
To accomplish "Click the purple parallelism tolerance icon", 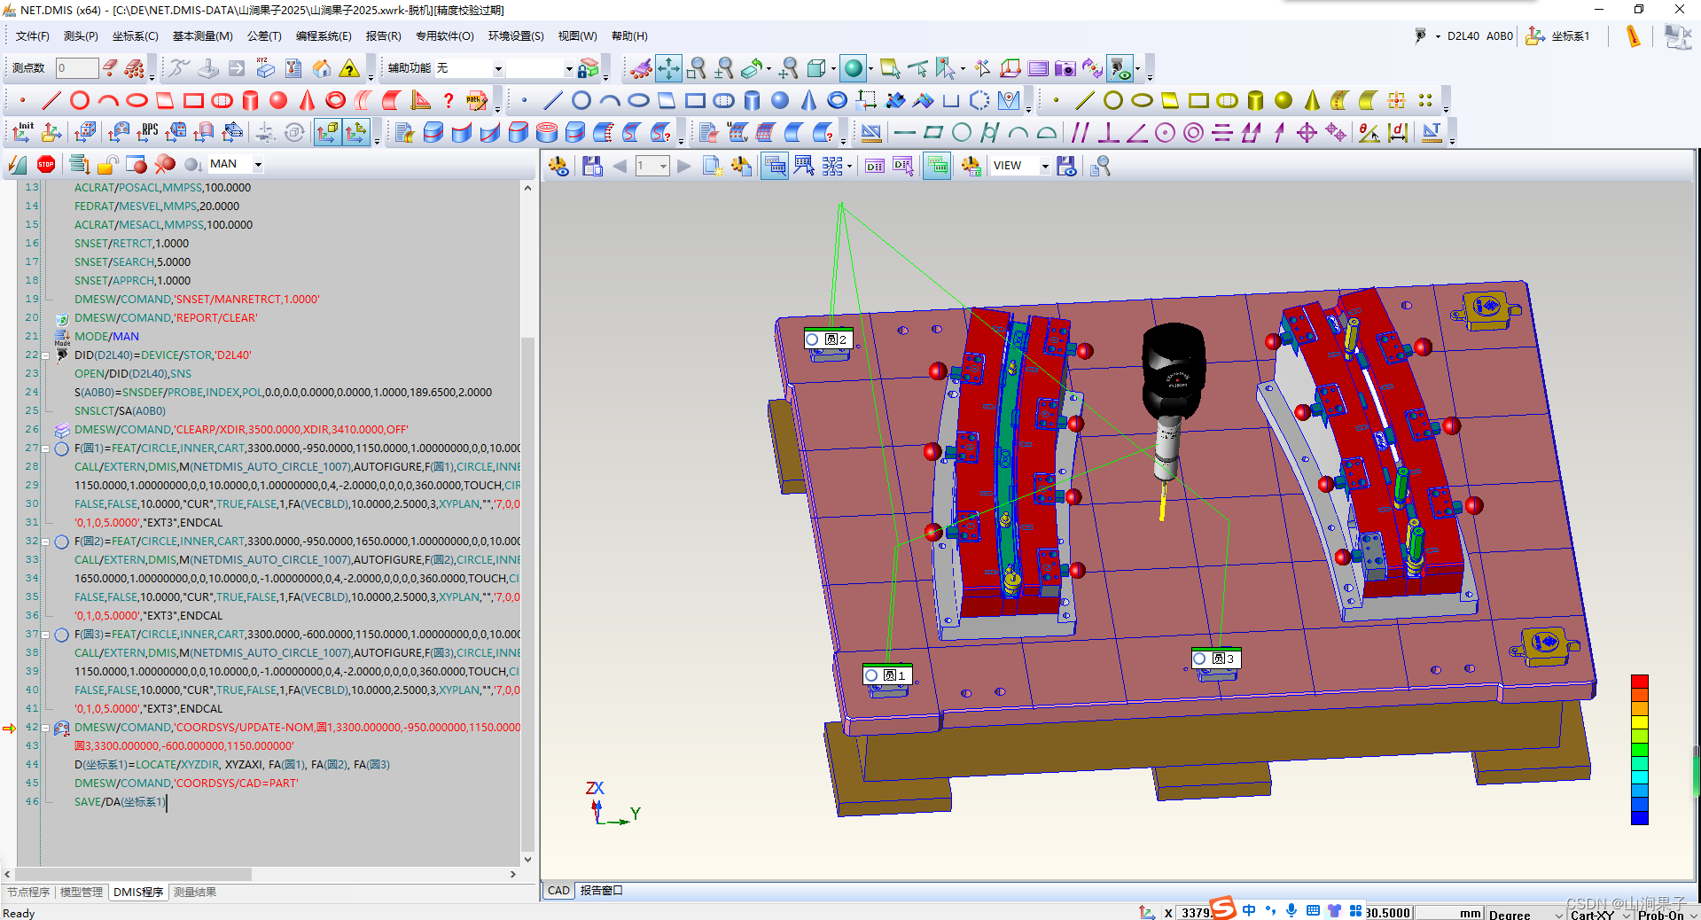I will point(1080,133).
